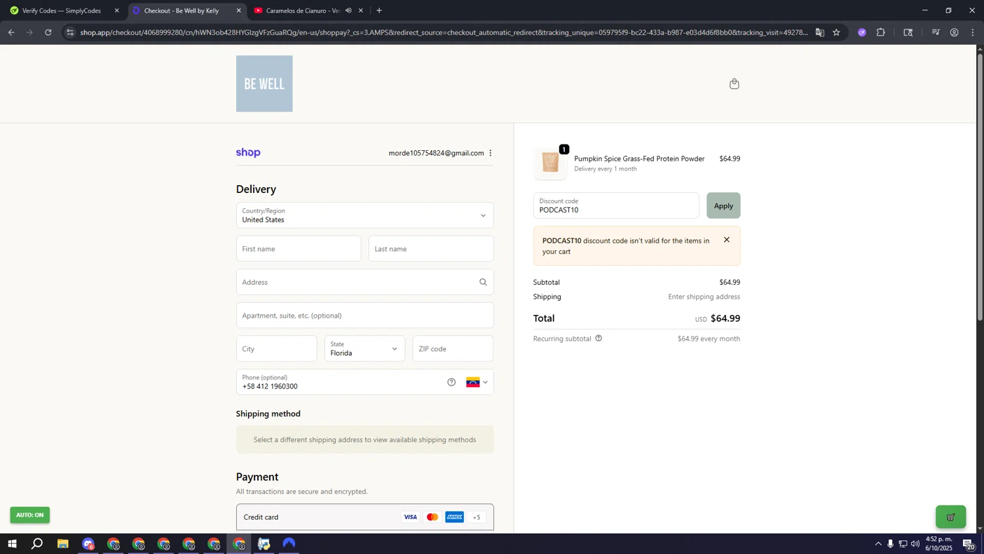Click the Discount code input field
Screen dimensions: 984x554
616,205
